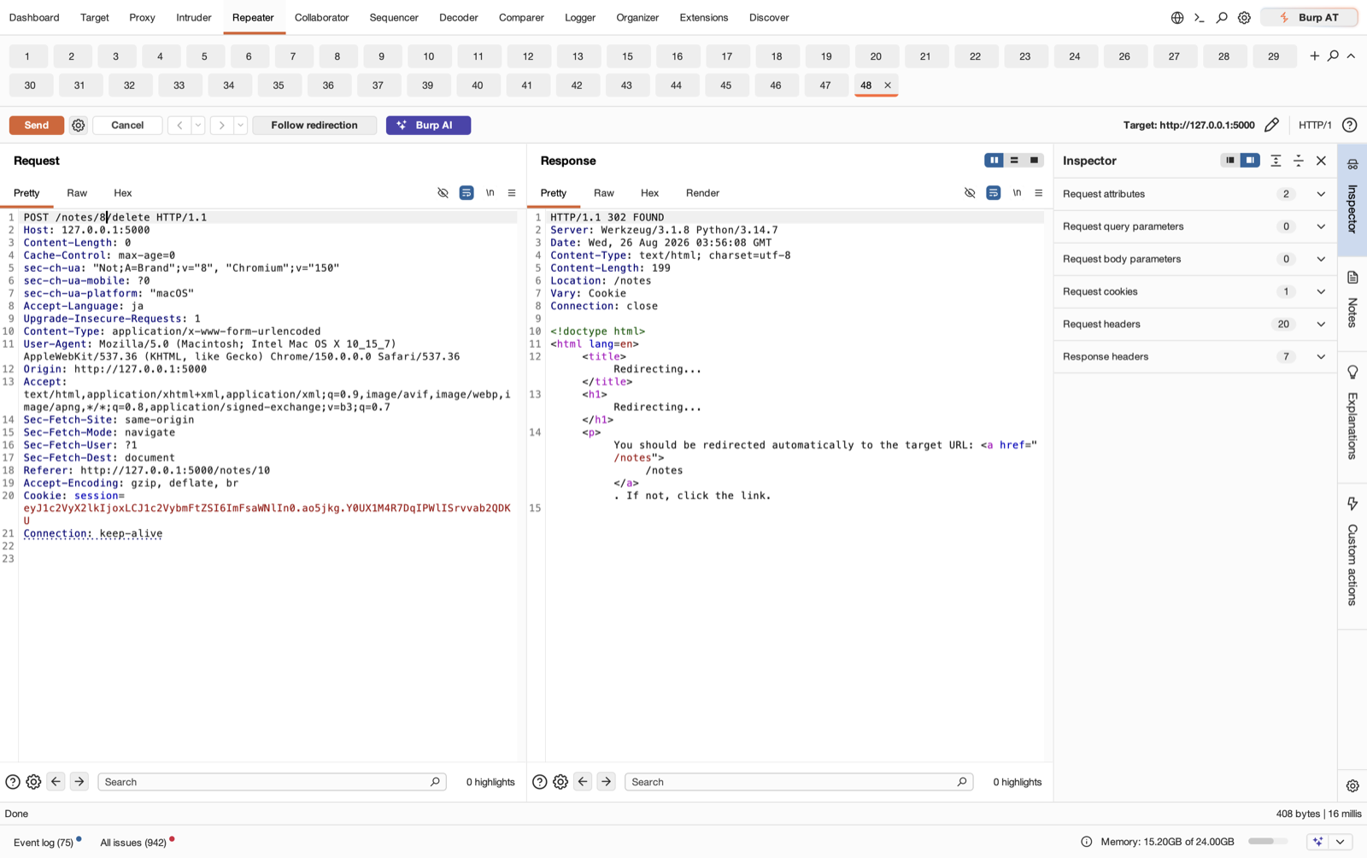The height and width of the screenshot is (858, 1367).
Task: Open the Notes side panel
Action: (1352, 301)
